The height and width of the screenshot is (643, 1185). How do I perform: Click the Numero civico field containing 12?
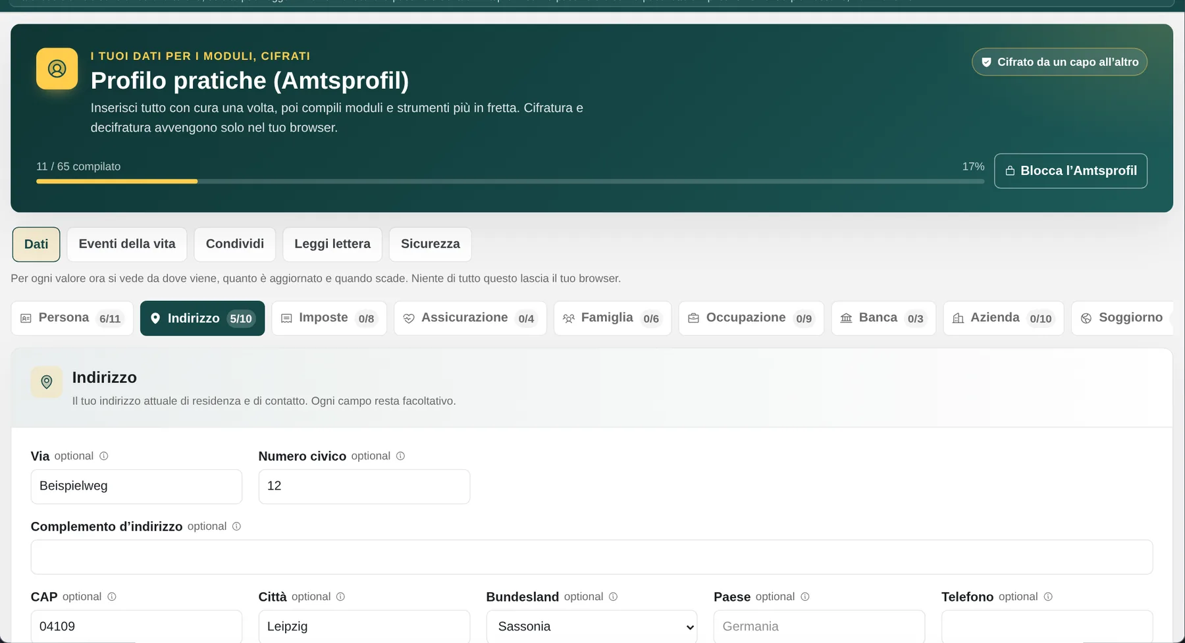[364, 486]
